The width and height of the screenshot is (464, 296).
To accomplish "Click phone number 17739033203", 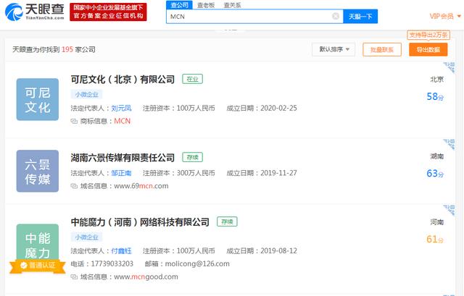I will coord(112,264).
